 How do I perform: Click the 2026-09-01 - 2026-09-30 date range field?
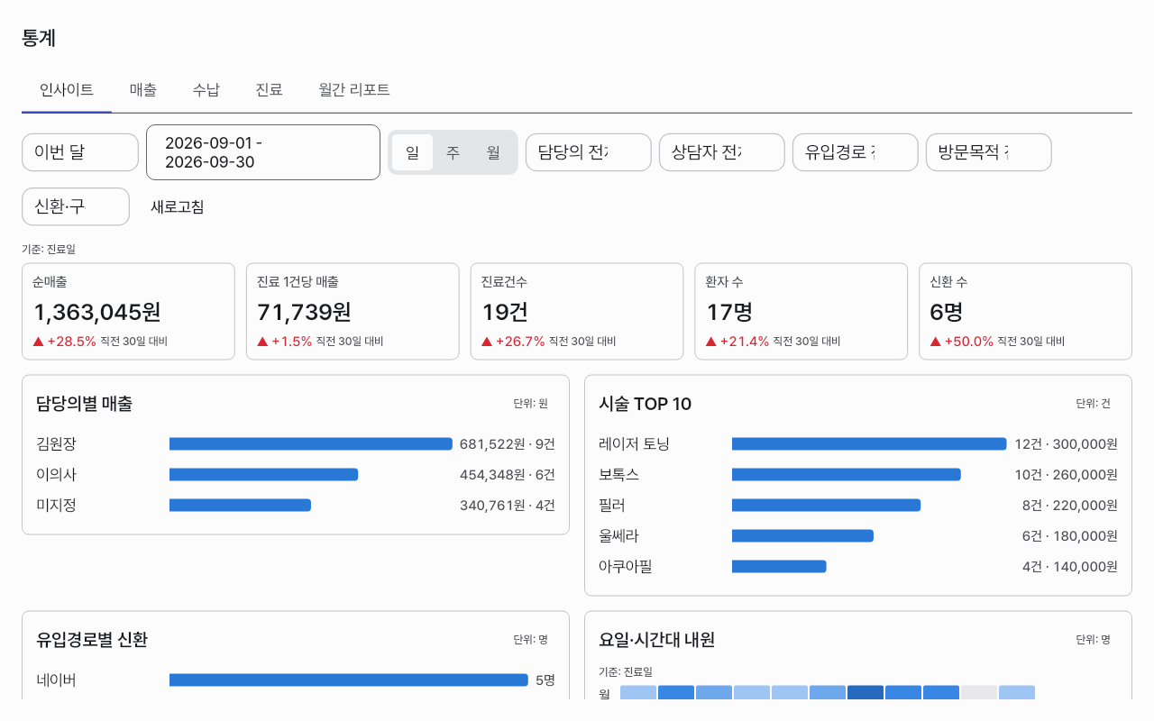coord(263,152)
